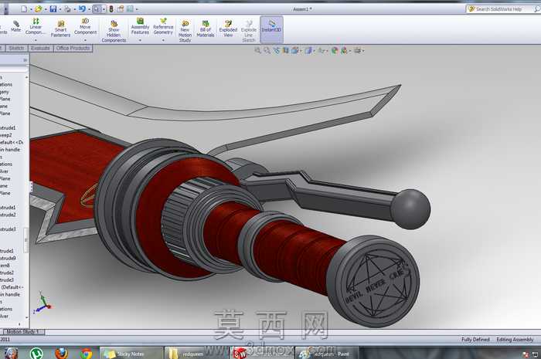Open dropdown arrow next to Save icon
Screen dimensions: 541x359
(60, 9)
